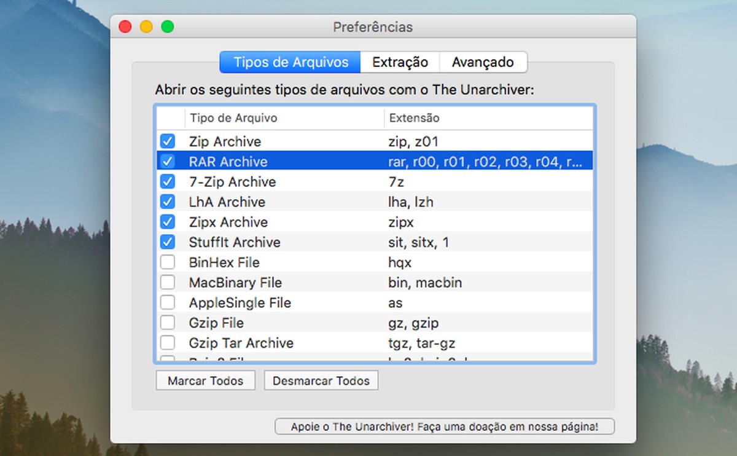Open the Avançado tab
Screen dimensions: 737x456
(x=483, y=62)
